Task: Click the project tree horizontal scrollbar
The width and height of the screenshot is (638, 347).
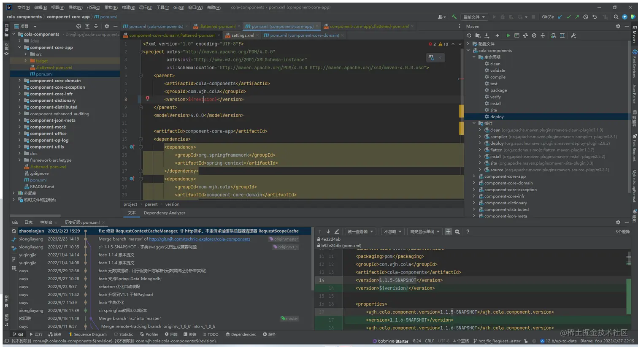Action: [x=35, y=216]
